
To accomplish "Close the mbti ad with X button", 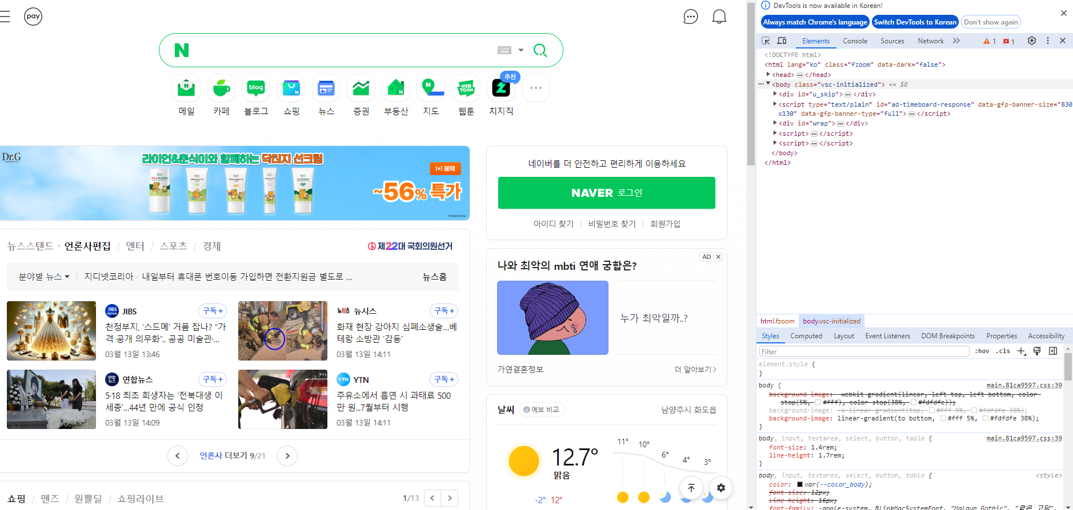I will tap(719, 257).
